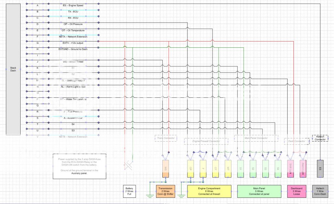Screen dimensions: 334x204
Task: Click the Battery 2 Wires legend box
Action: point(129,191)
